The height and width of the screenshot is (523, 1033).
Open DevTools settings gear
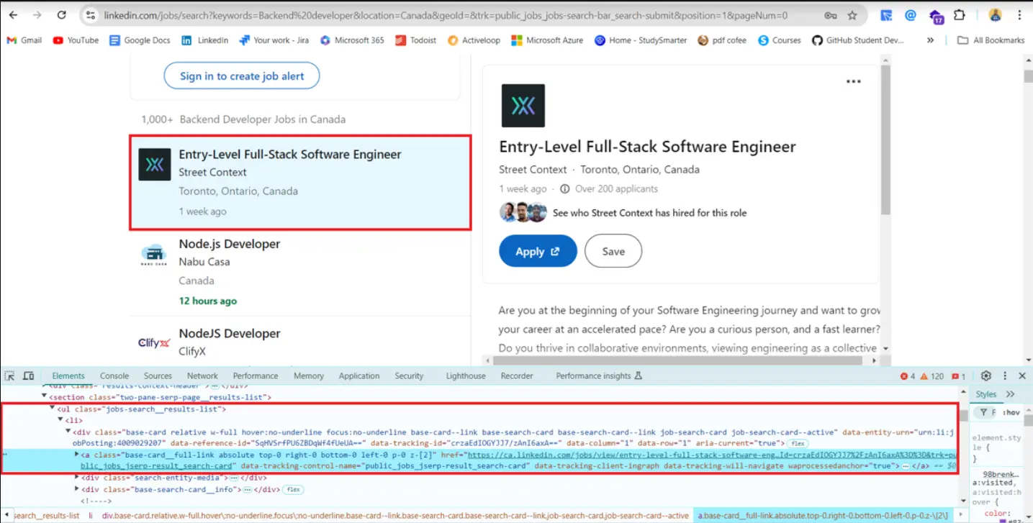[986, 376]
